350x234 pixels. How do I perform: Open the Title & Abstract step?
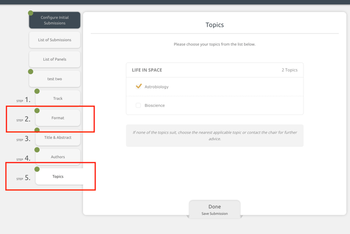pos(58,138)
